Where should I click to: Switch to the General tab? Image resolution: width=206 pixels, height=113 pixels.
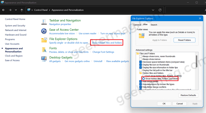coord(137,25)
